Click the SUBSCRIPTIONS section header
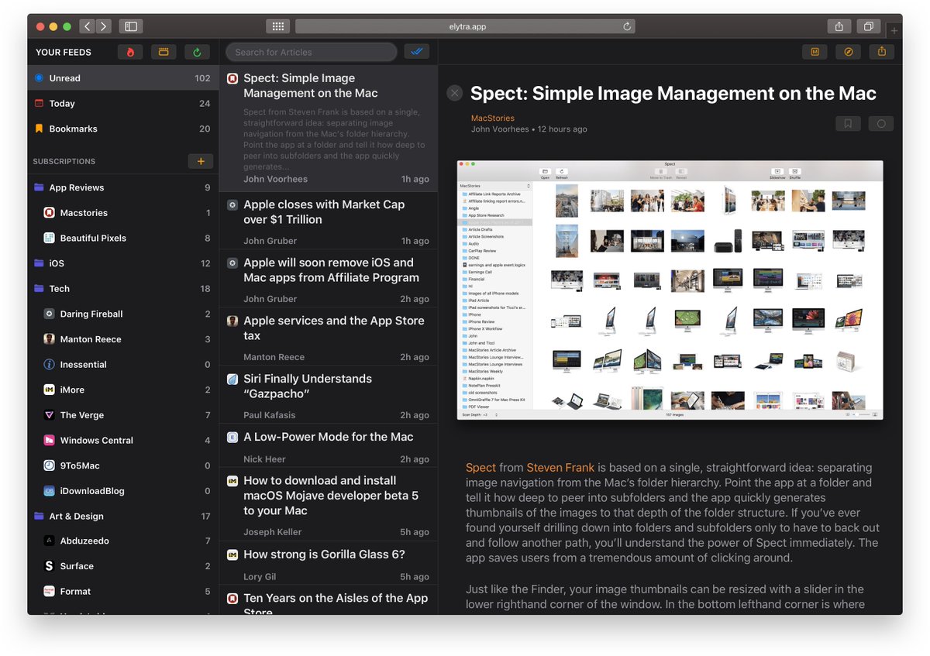930x656 pixels. point(64,161)
